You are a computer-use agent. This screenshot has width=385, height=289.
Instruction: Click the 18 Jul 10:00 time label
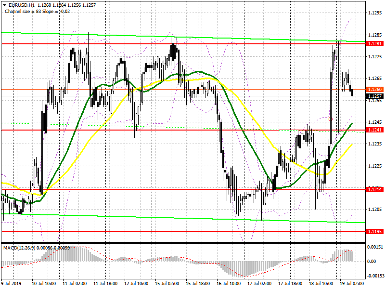321,284
